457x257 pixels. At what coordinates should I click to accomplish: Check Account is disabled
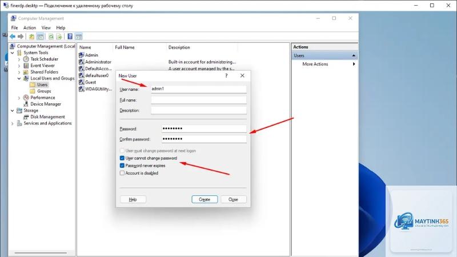pos(122,173)
